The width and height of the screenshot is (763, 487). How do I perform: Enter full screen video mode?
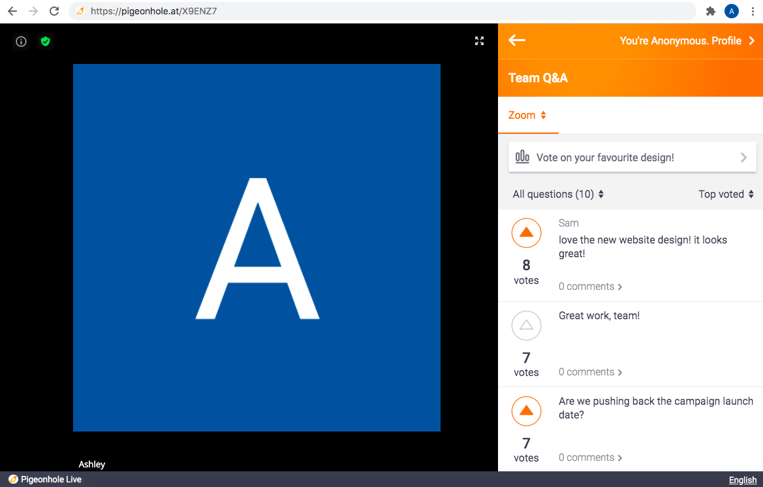tap(479, 41)
